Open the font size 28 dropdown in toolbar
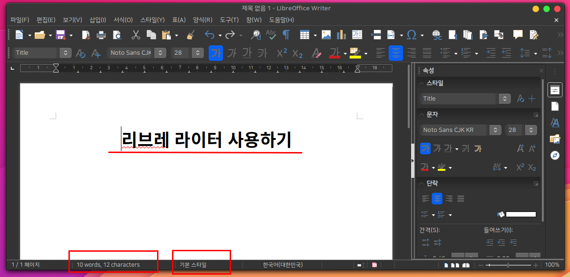Viewport: 570px width, 277px height. (198, 53)
